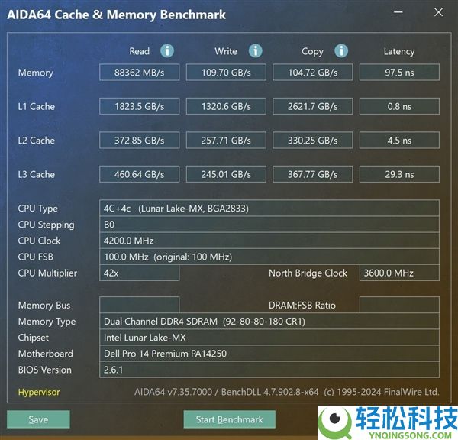Select Memory Latency value 97.5 ns
This screenshot has width=458, height=440.
tap(399, 73)
